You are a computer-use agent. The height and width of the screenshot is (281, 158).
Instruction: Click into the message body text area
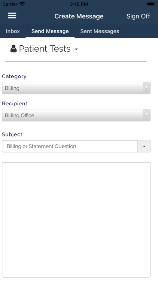point(76,220)
